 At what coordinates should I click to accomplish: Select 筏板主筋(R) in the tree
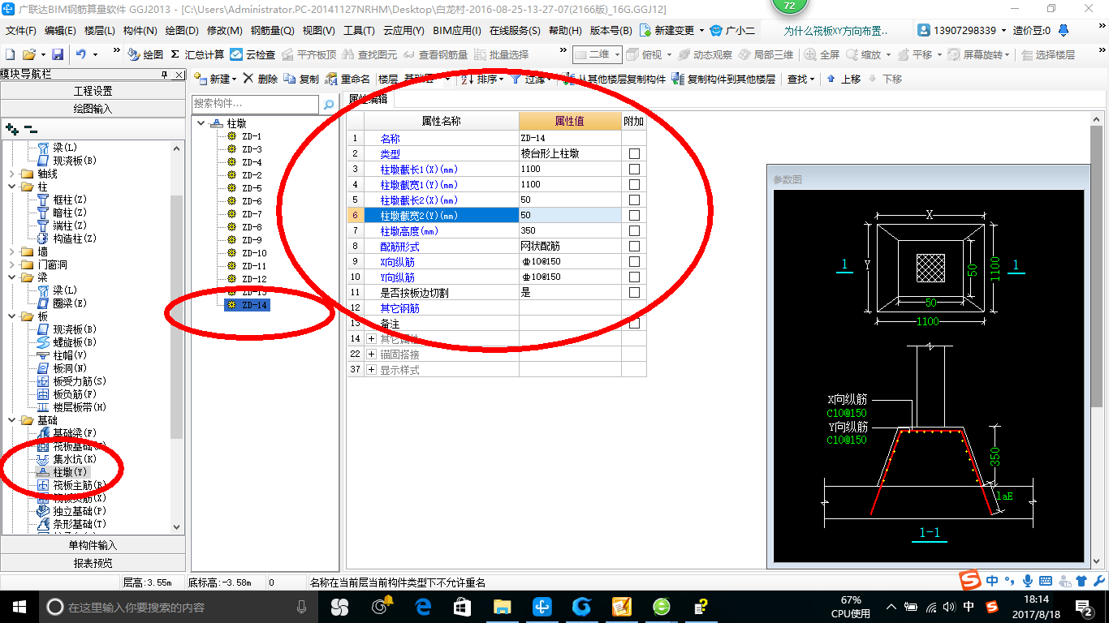(79, 485)
